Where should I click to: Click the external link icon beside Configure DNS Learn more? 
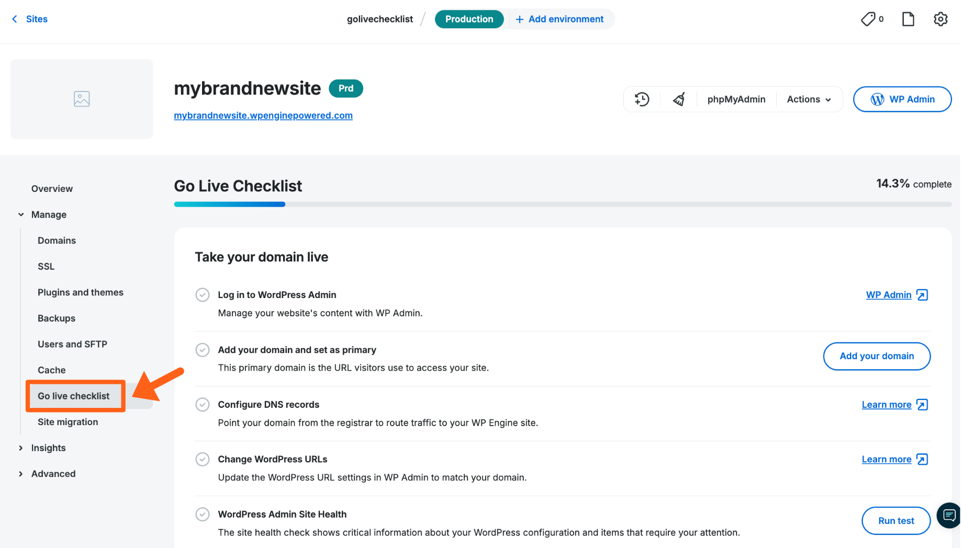point(922,404)
